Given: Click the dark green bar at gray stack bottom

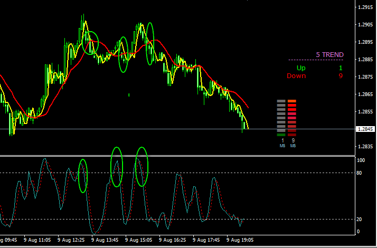Looking at the screenshot, I should (281, 135).
